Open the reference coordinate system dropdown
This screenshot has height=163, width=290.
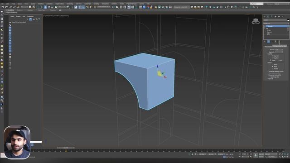pos(62,7)
